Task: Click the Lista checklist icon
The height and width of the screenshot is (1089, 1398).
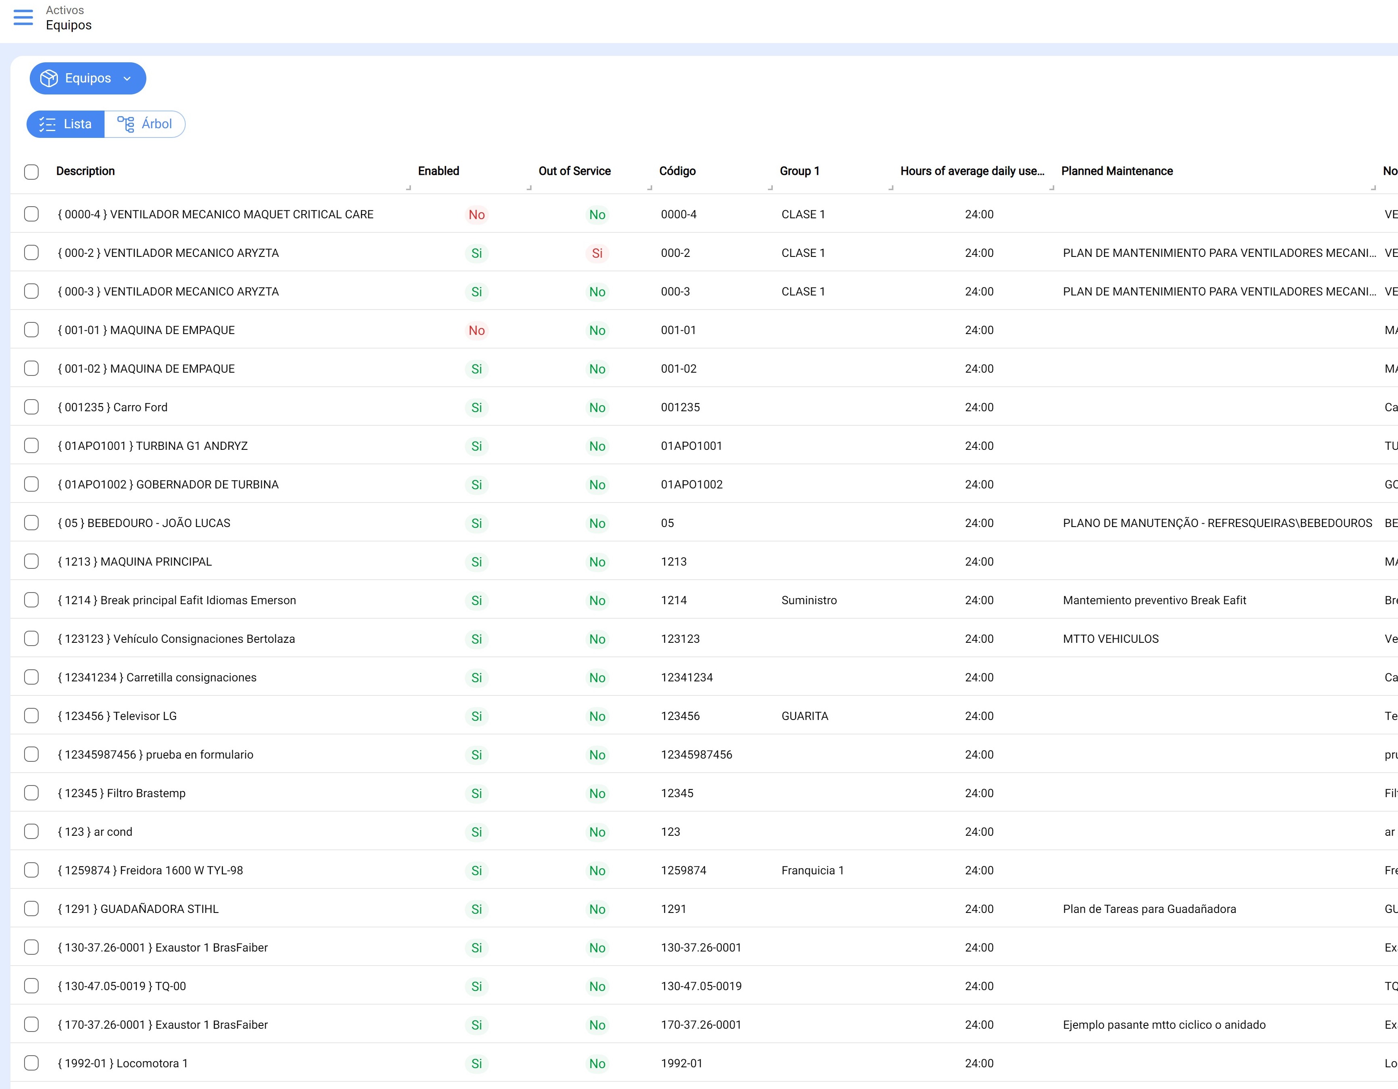Action: (47, 124)
